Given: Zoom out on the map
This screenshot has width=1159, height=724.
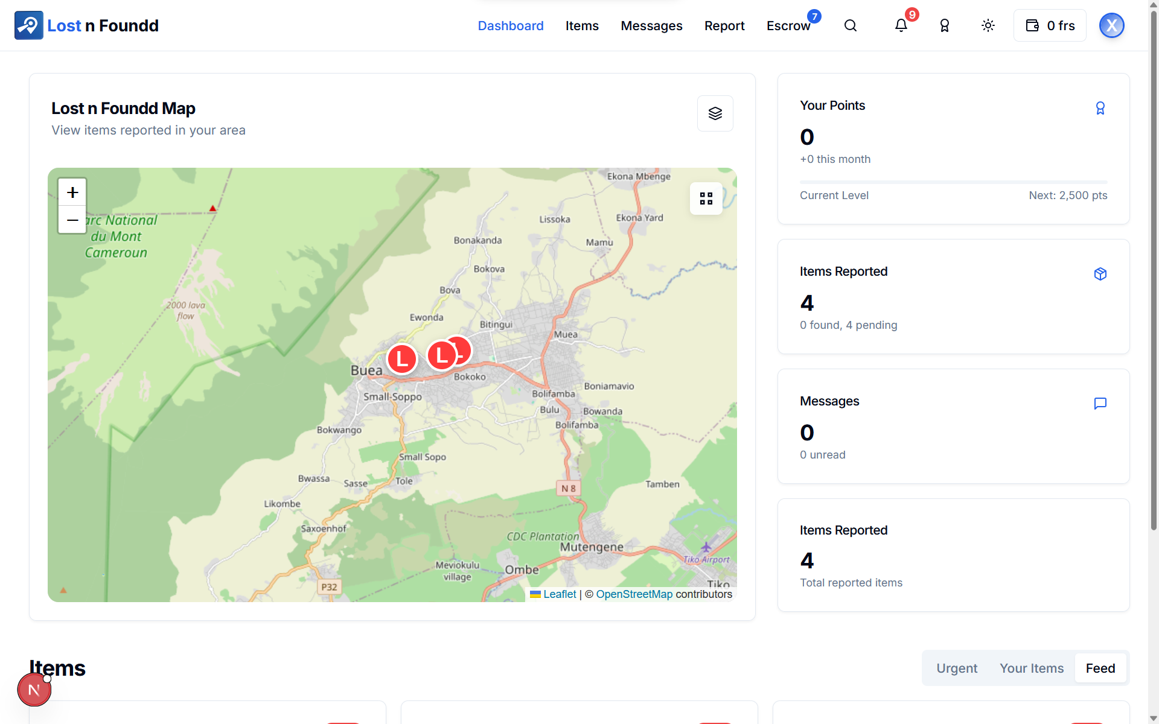Looking at the screenshot, I should [x=72, y=220].
